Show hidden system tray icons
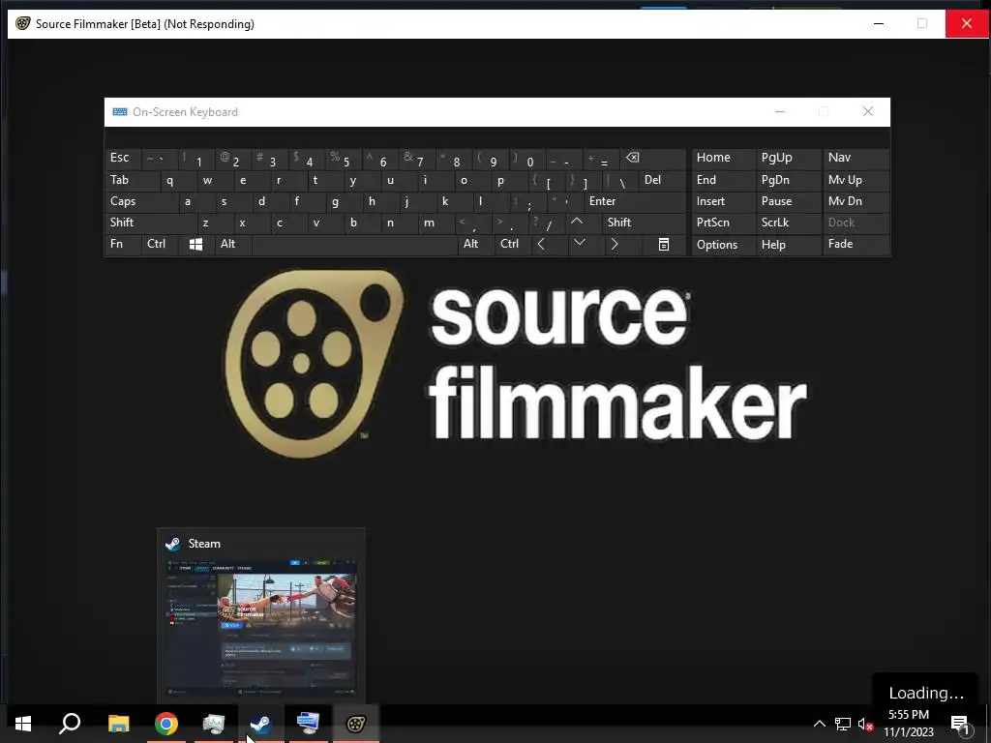The height and width of the screenshot is (743, 991). coord(819,724)
